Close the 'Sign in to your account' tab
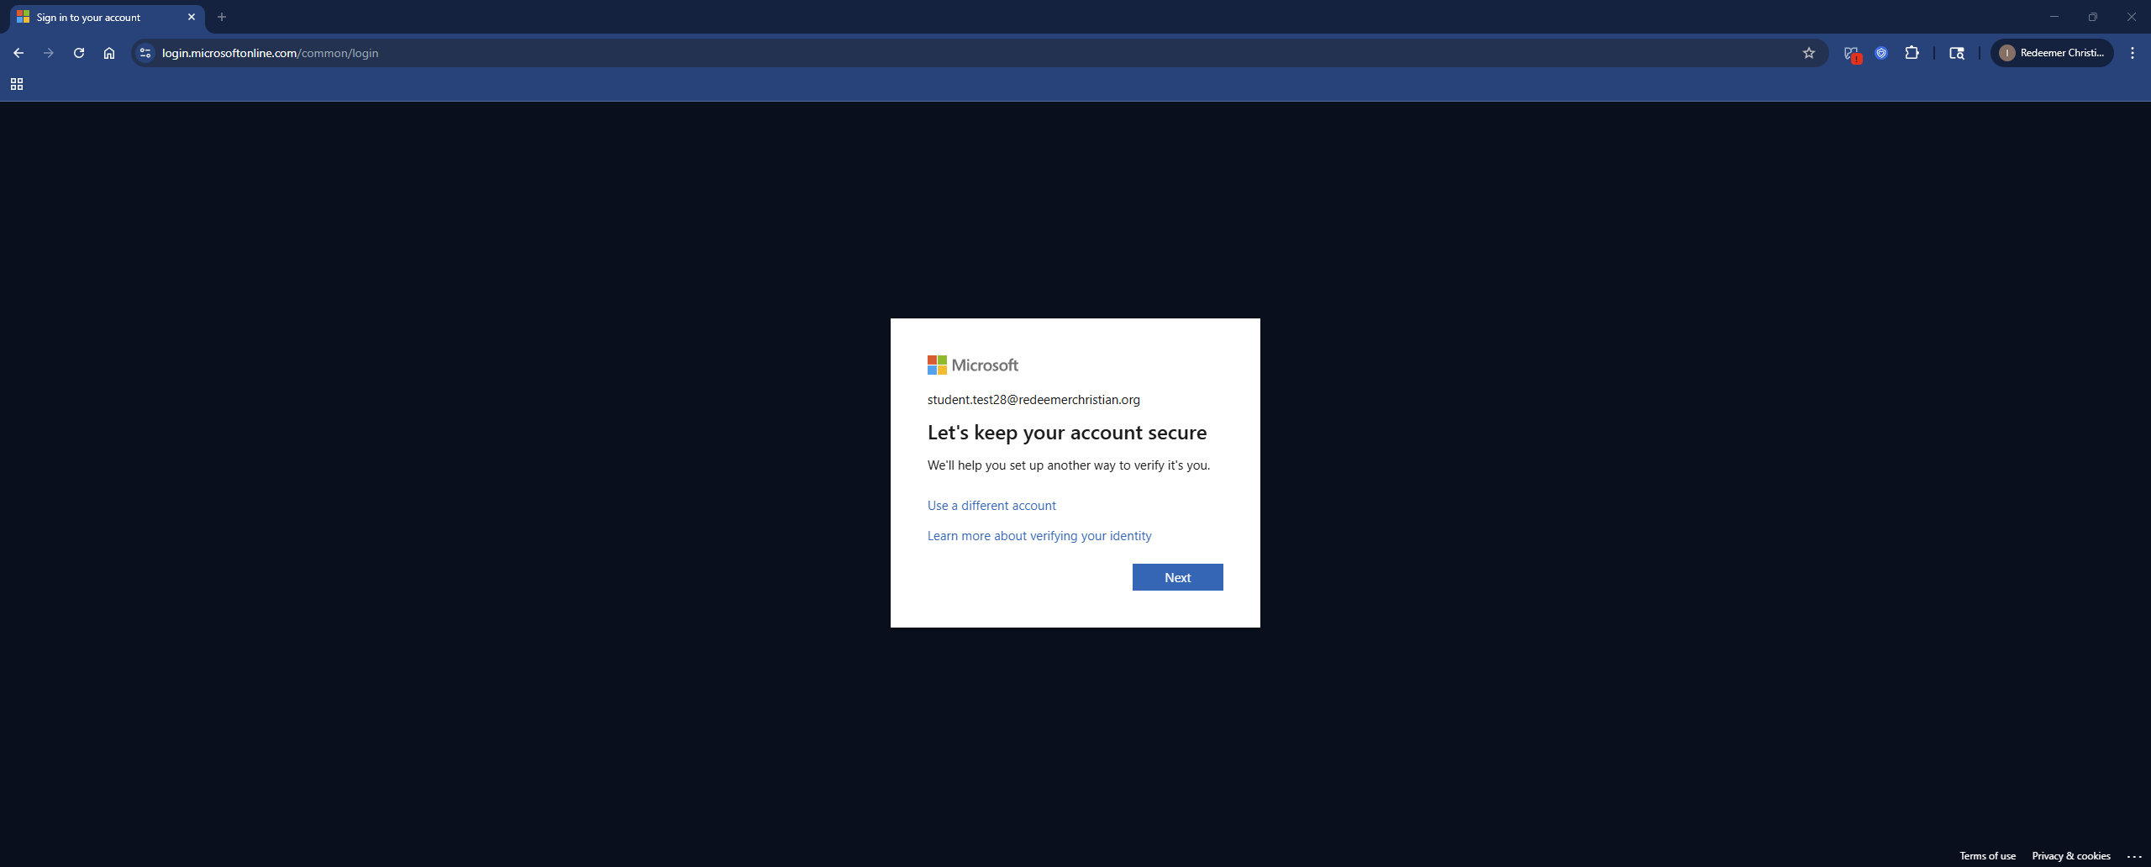Viewport: 2151px width, 867px height. click(x=192, y=17)
